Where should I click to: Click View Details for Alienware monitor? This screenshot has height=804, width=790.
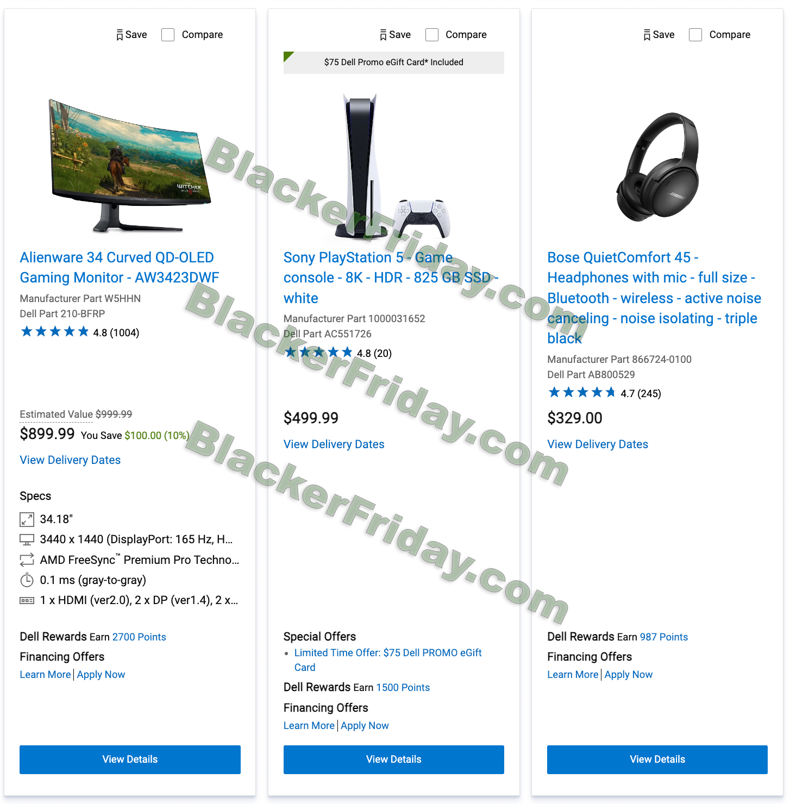tap(130, 759)
